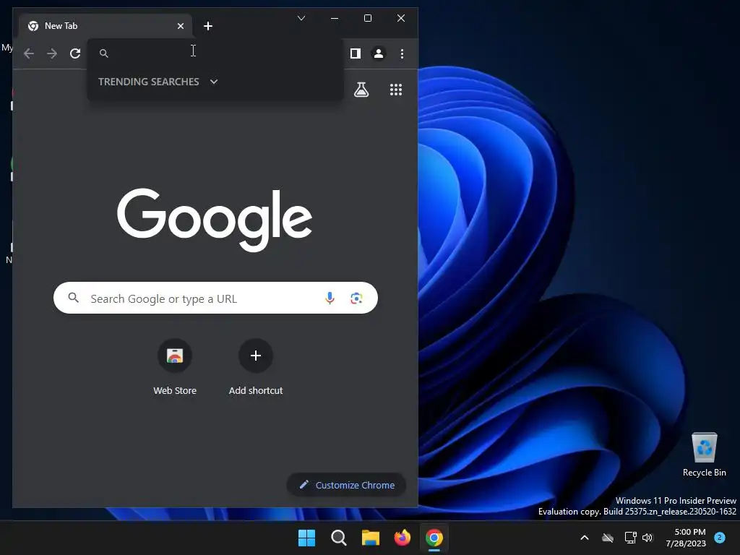Screen dimensions: 740x555
Task: Open the side panel icon in Chrome toolbar
Action: [356, 53]
